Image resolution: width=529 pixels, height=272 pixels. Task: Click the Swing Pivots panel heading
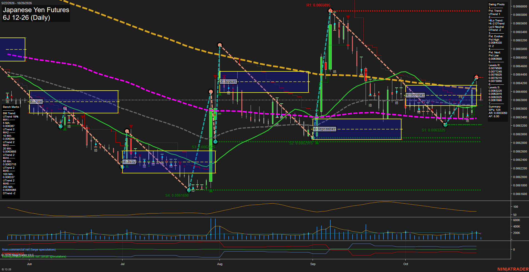click(x=496, y=4)
